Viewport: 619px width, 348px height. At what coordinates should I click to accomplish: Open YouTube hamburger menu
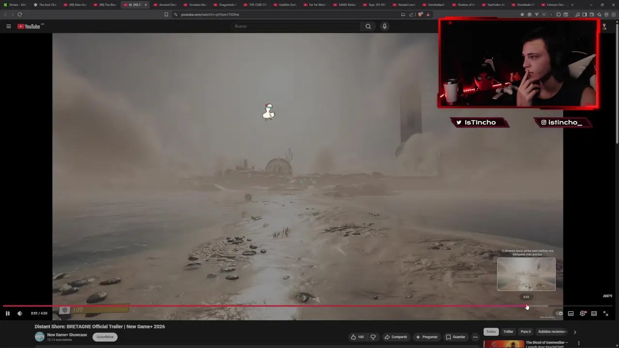[x=8, y=26]
